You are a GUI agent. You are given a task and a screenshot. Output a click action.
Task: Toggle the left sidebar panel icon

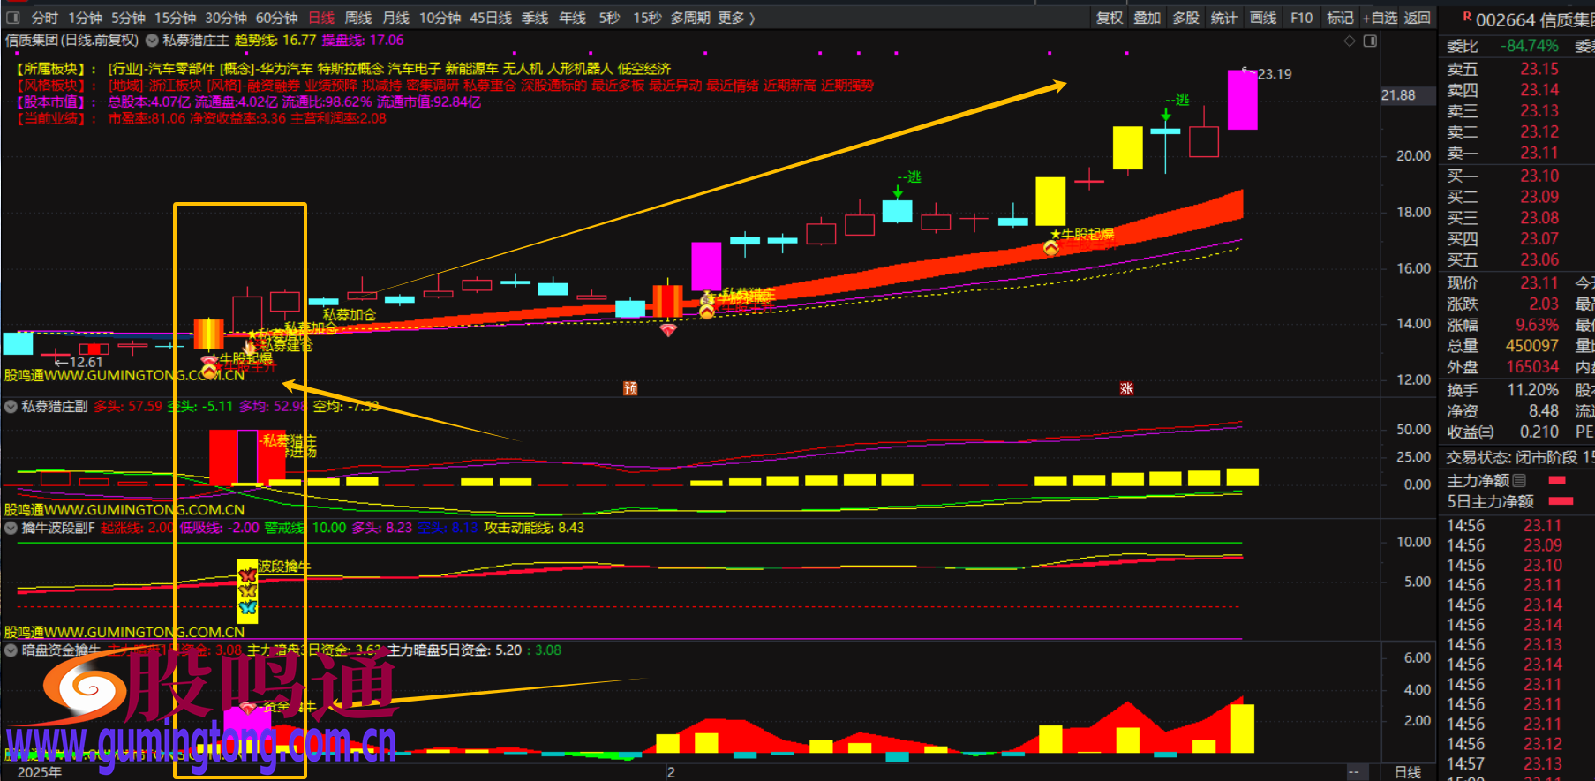click(x=12, y=18)
